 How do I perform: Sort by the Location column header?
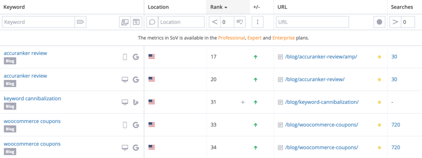pos(158,7)
